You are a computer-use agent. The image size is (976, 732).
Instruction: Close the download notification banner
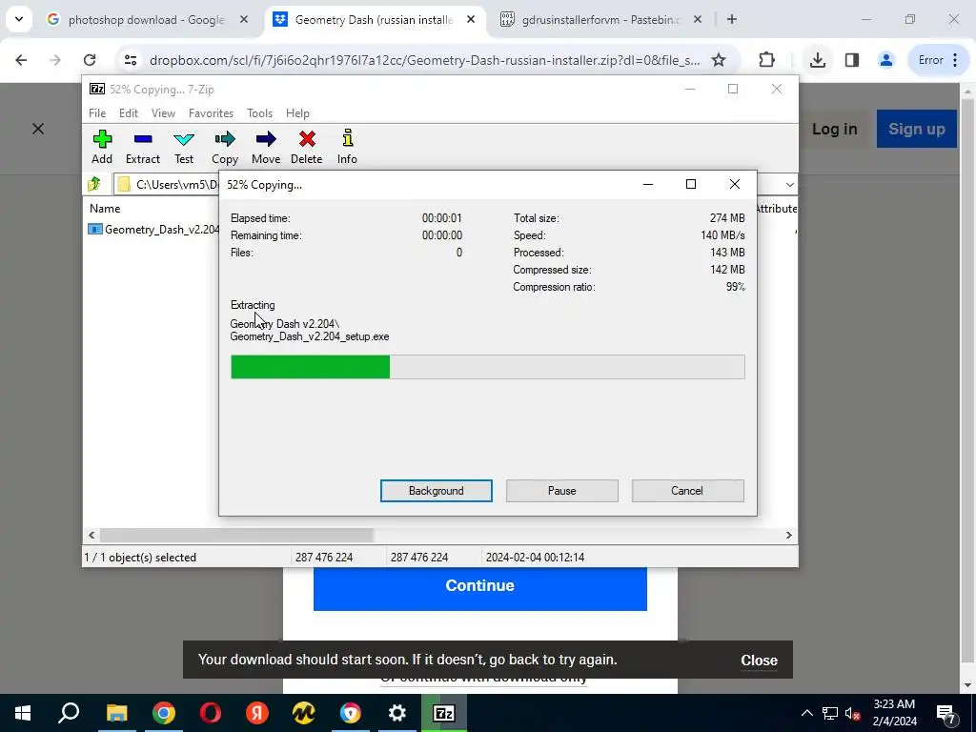point(759,661)
